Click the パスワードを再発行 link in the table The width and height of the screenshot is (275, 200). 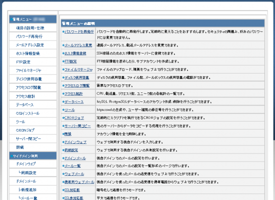79,32
